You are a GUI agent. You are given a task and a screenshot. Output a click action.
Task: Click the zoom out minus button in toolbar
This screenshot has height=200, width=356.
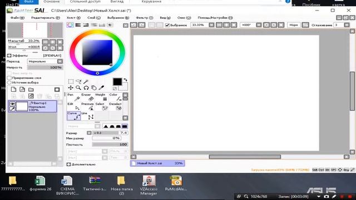pyautogui.click(x=219, y=25)
